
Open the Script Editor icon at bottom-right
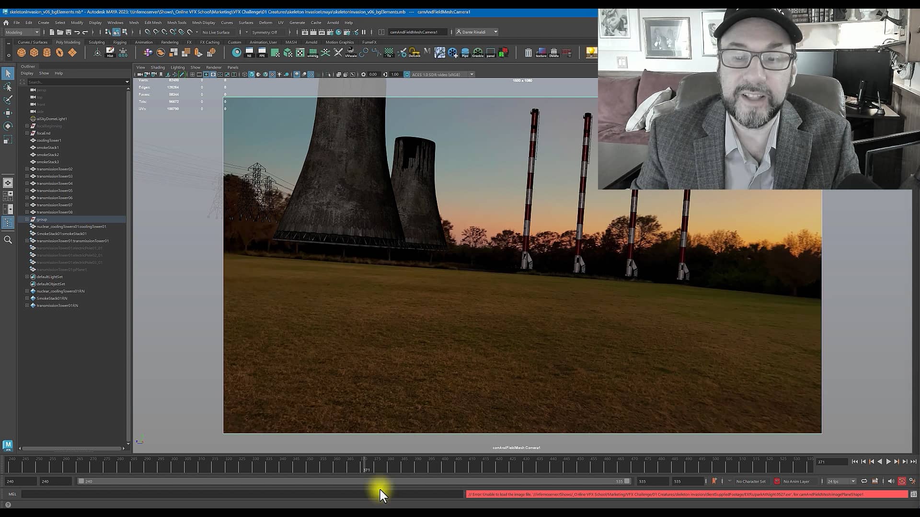(914, 495)
